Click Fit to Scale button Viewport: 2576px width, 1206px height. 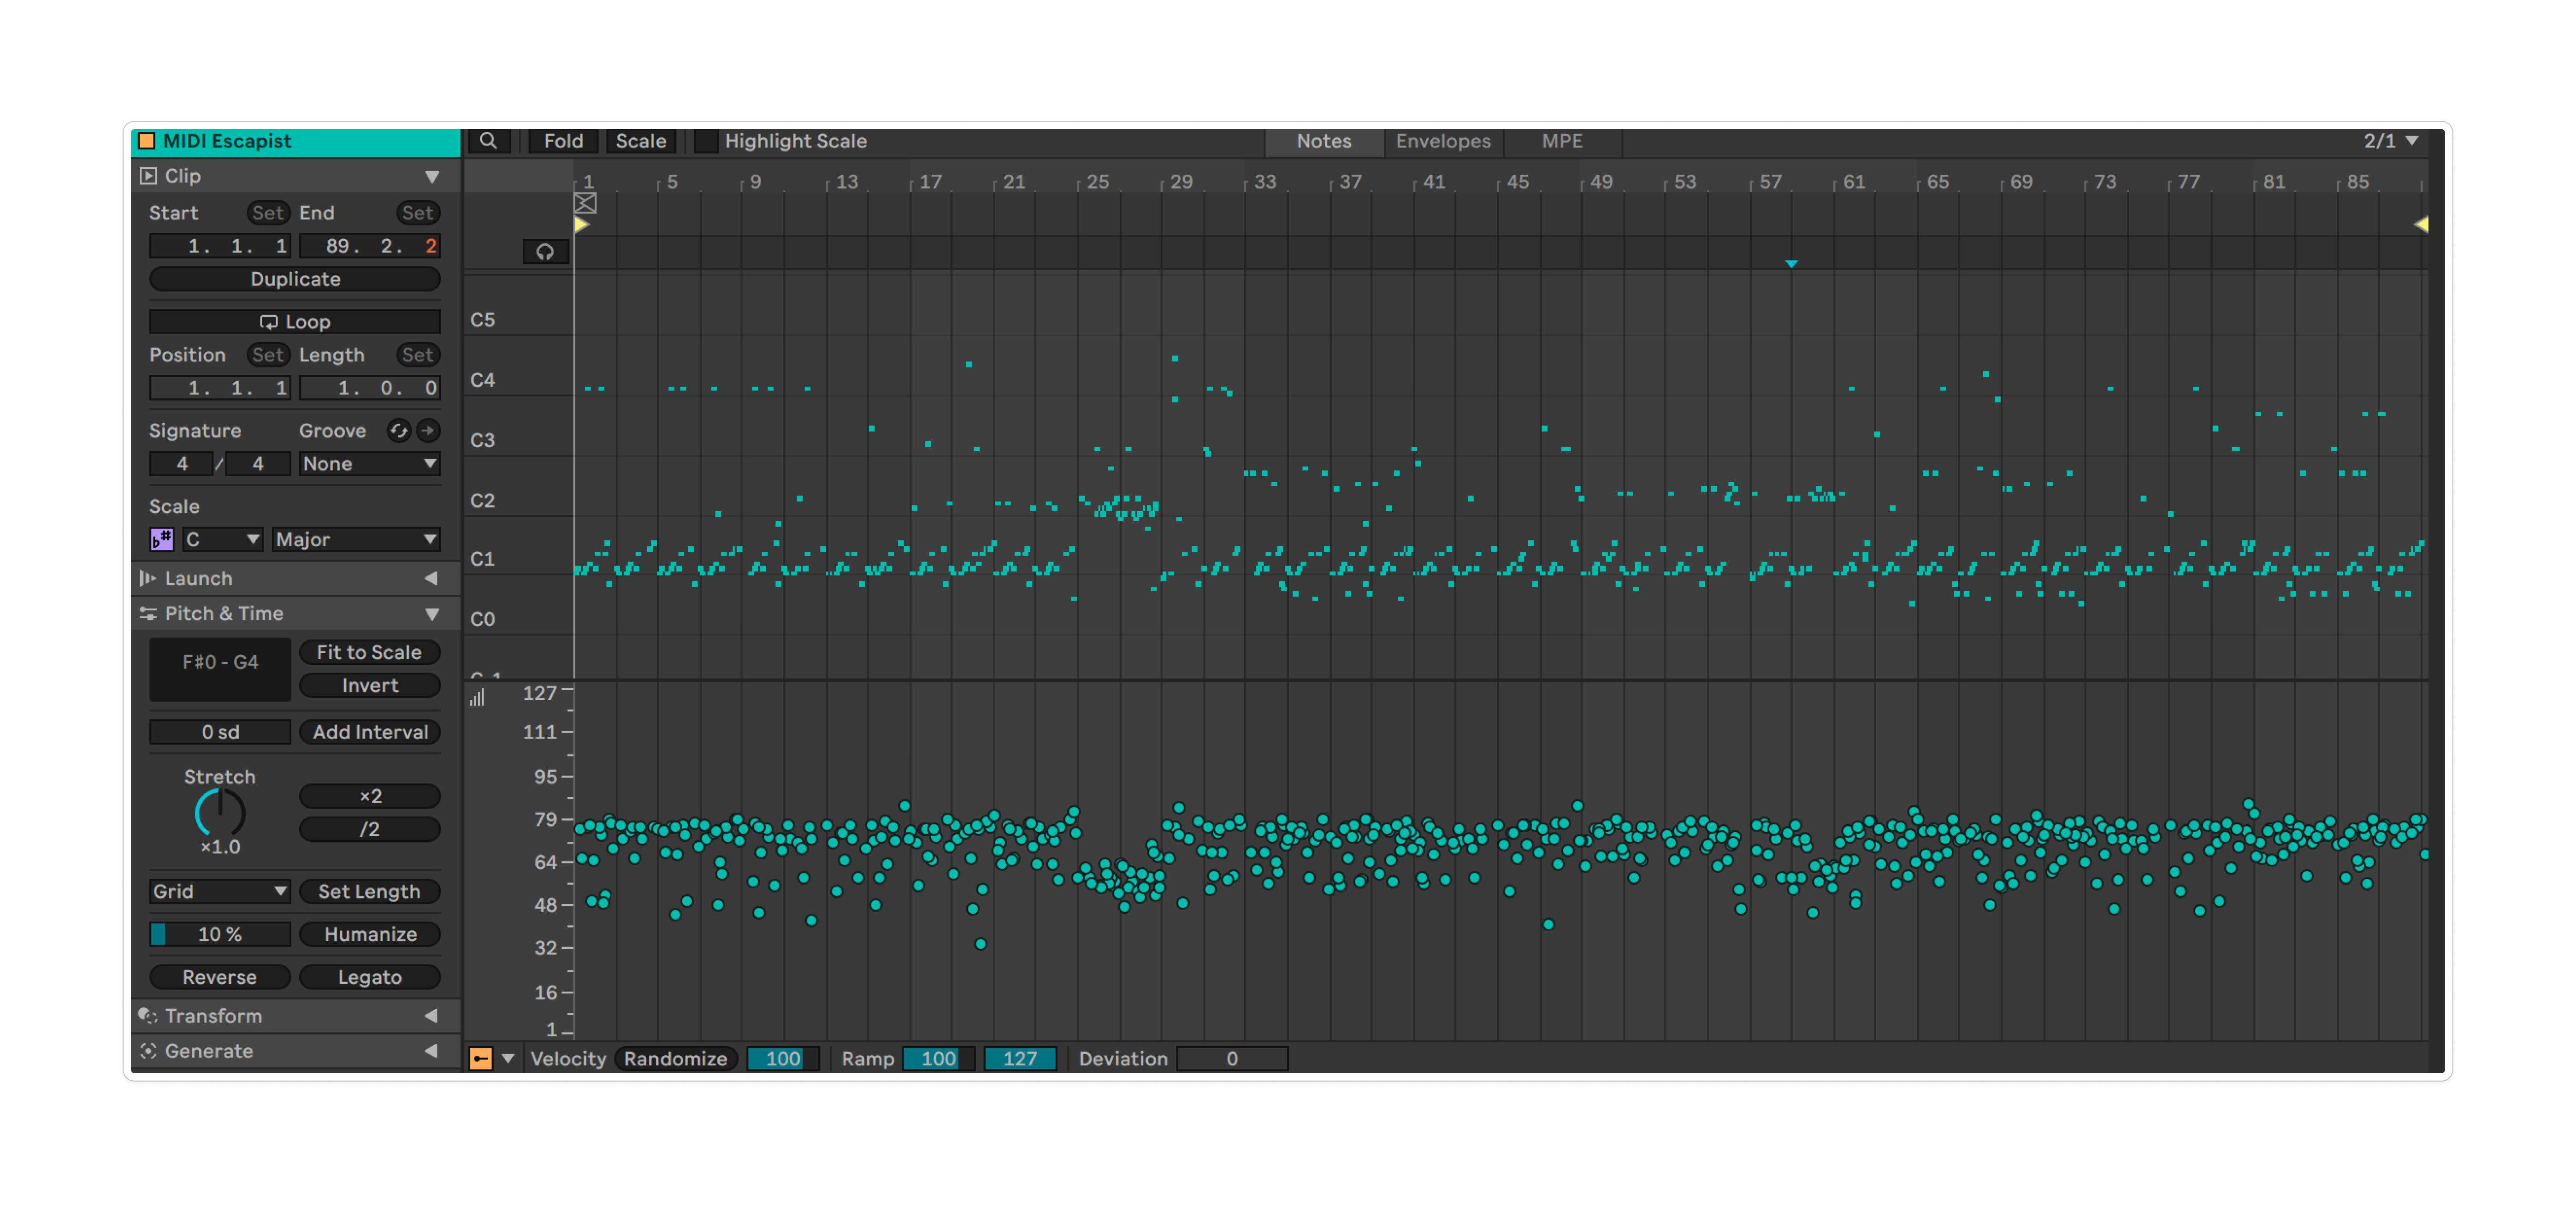click(x=370, y=653)
